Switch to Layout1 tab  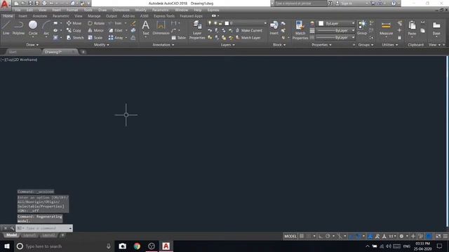pyautogui.click(x=29, y=235)
